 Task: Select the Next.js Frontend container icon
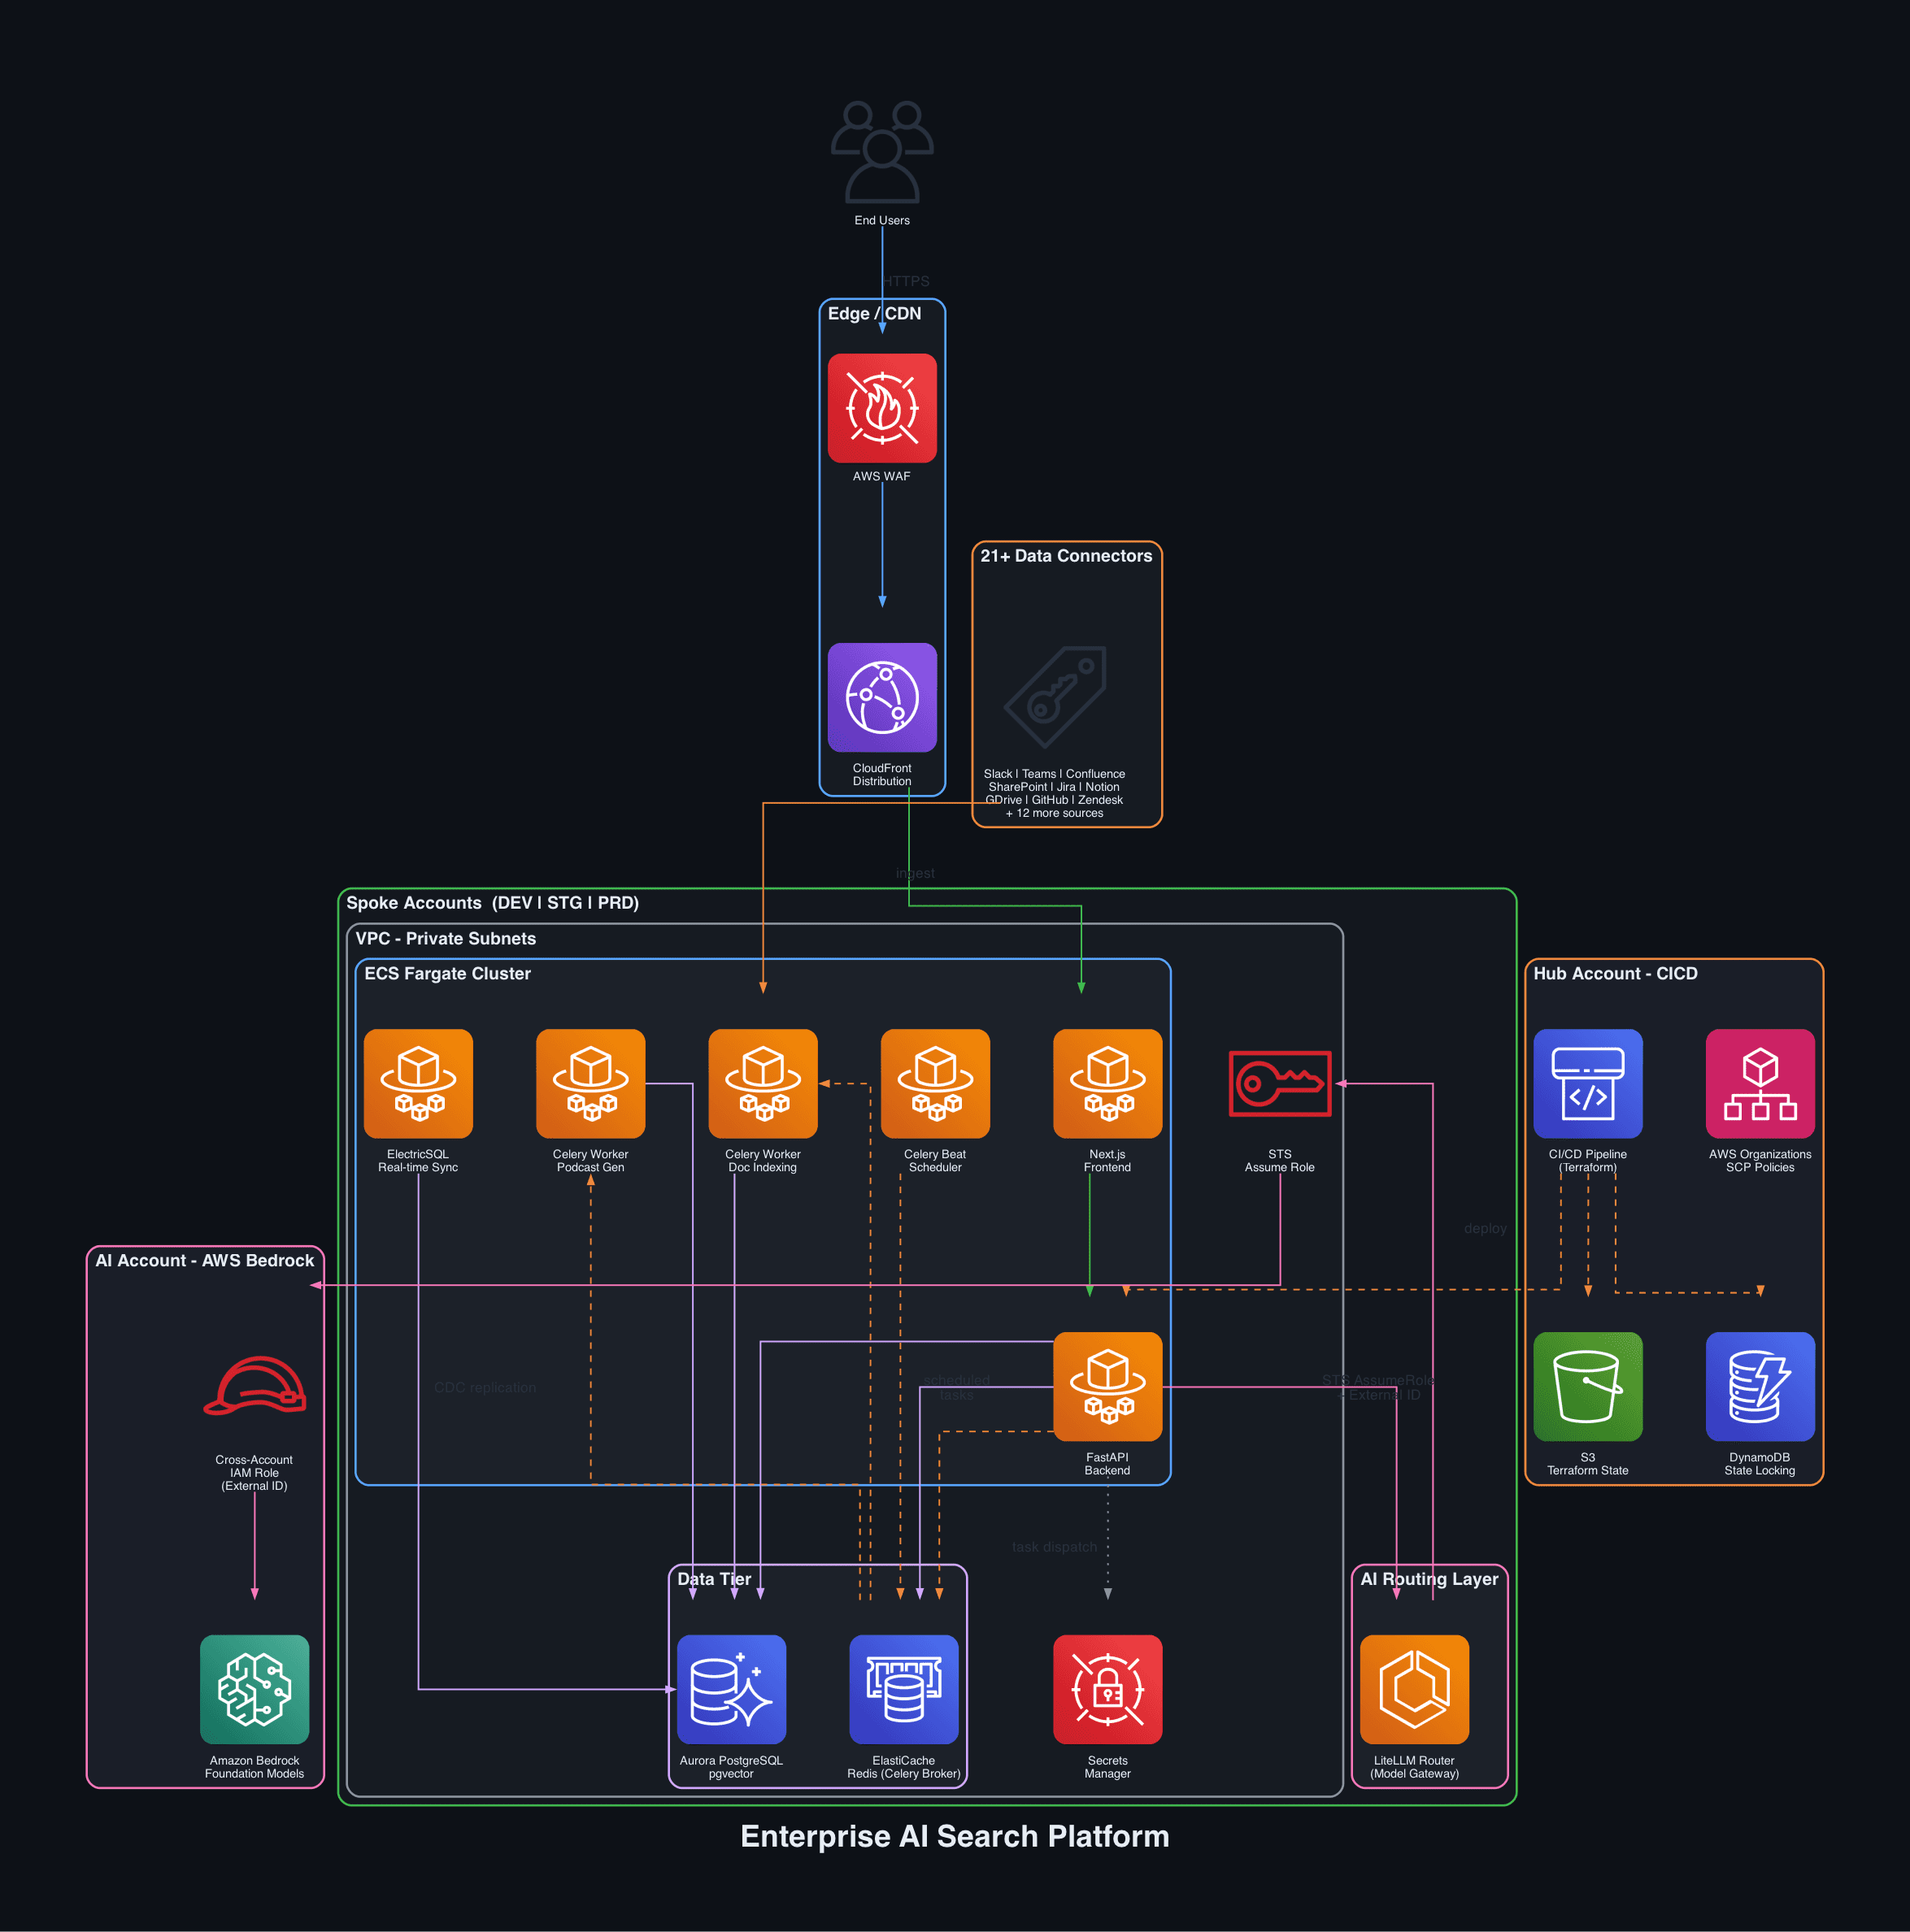click(1107, 1083)
